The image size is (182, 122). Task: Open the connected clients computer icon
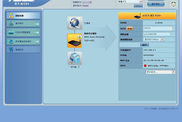tap(75, 58)
